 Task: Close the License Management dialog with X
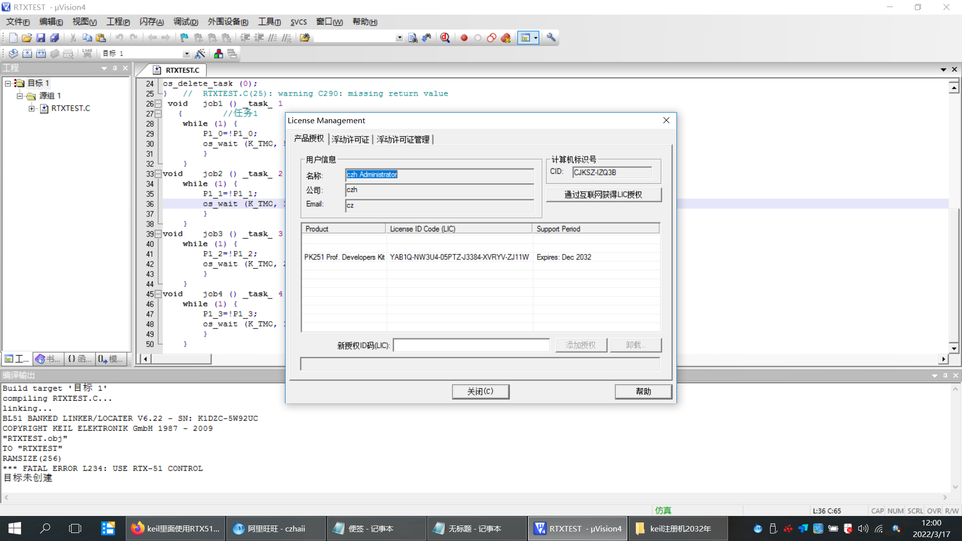pyautogui.click(x=666, y=120)
